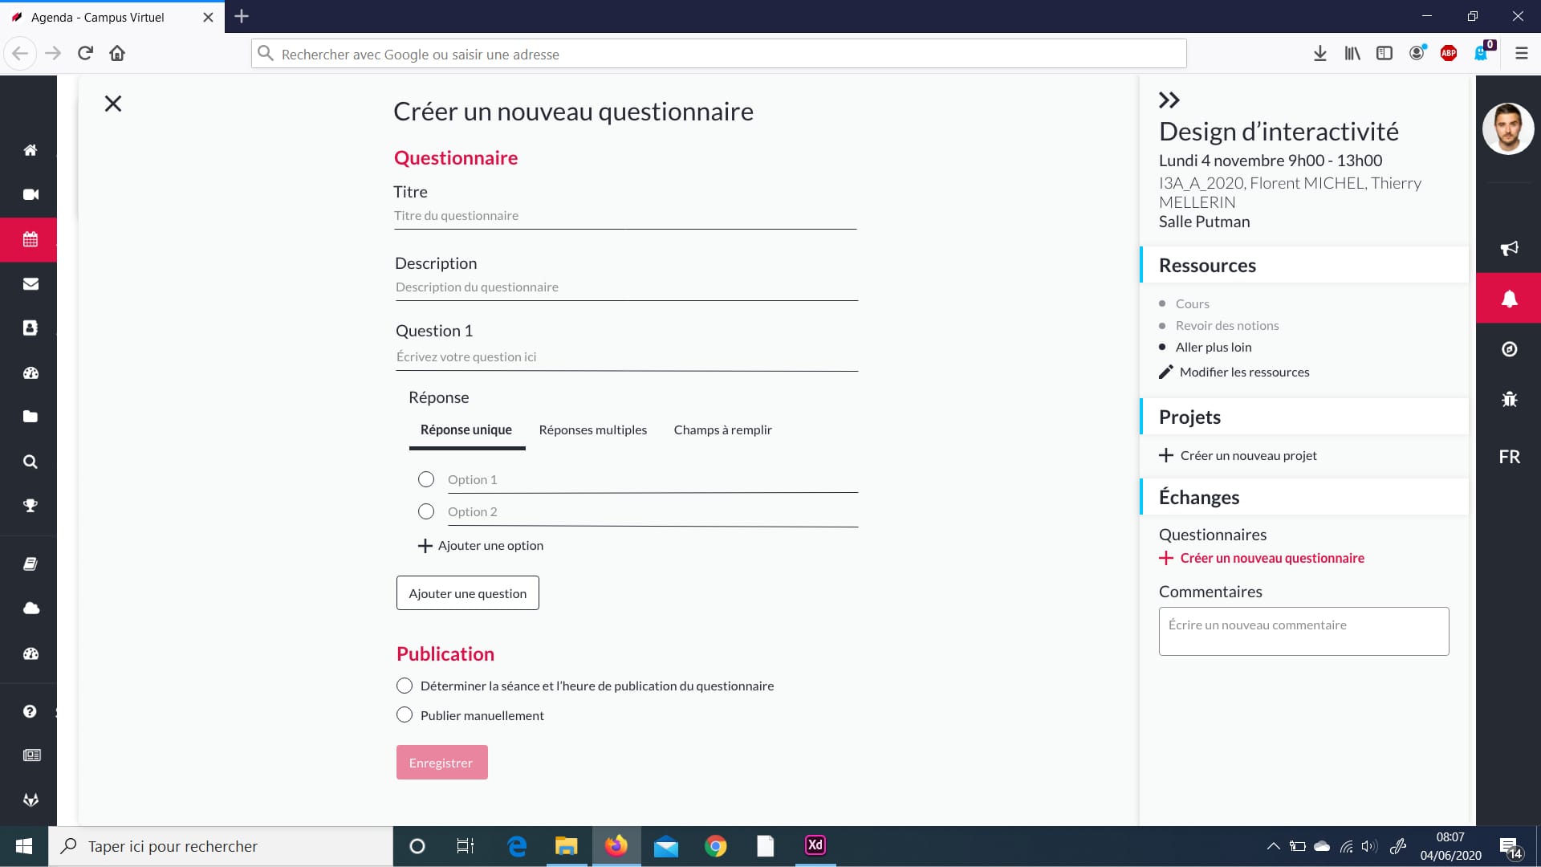
Task: Close the questionnaire form with X
Action: pos(113,104)
